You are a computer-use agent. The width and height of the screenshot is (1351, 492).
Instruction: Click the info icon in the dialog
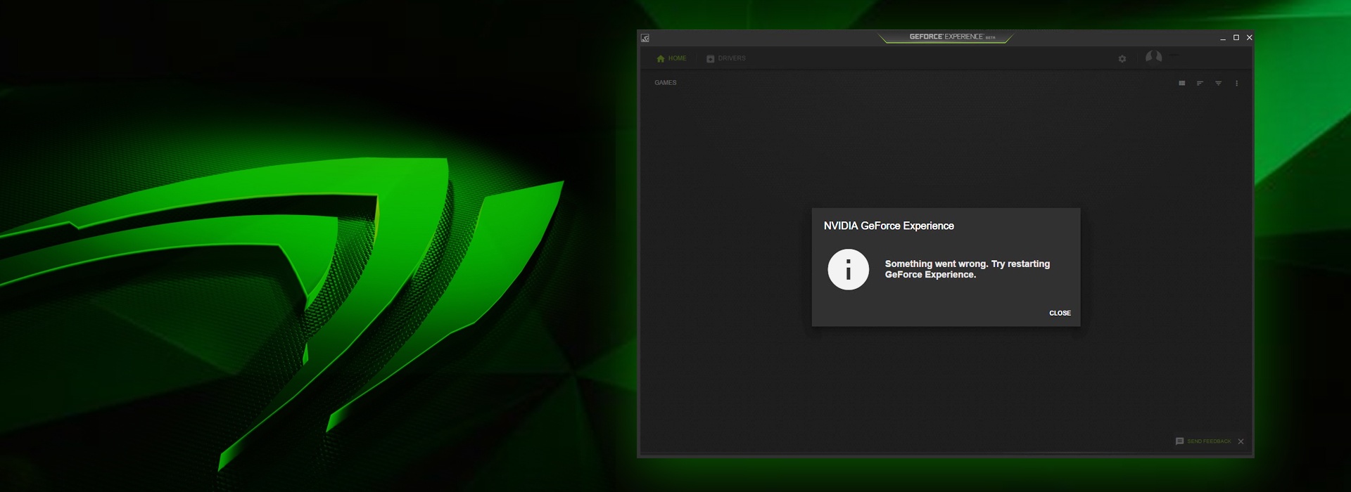click(x=849, y=269)
